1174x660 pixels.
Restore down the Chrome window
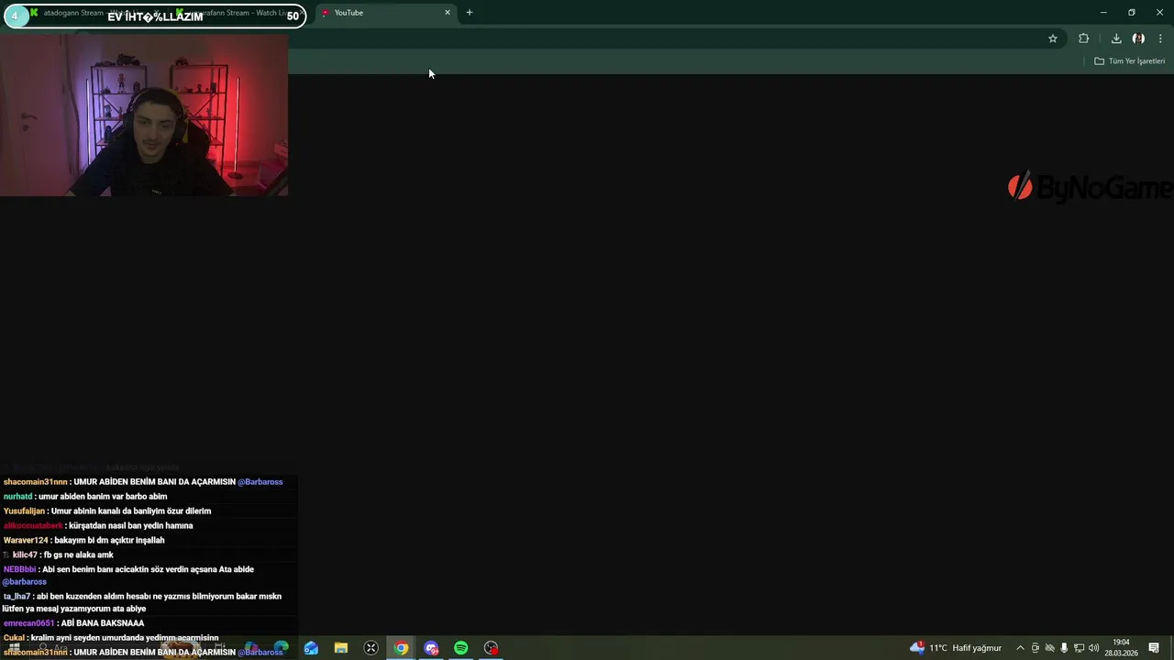click(x=1132, y=13)
